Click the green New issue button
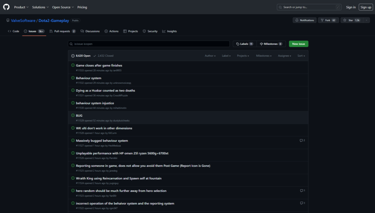Image resolution: width=375 pixels, height=213 pixels. click(298, 44)
